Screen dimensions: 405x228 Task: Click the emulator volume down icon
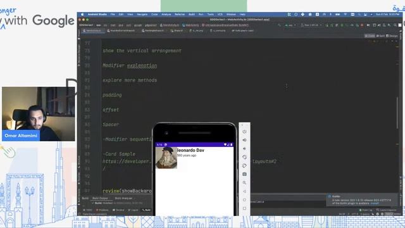[244, 149]
